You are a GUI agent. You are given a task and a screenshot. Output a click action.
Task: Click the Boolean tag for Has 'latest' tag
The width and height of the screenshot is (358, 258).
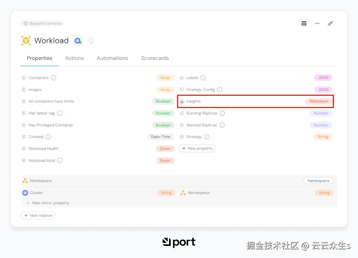point(163,113)
